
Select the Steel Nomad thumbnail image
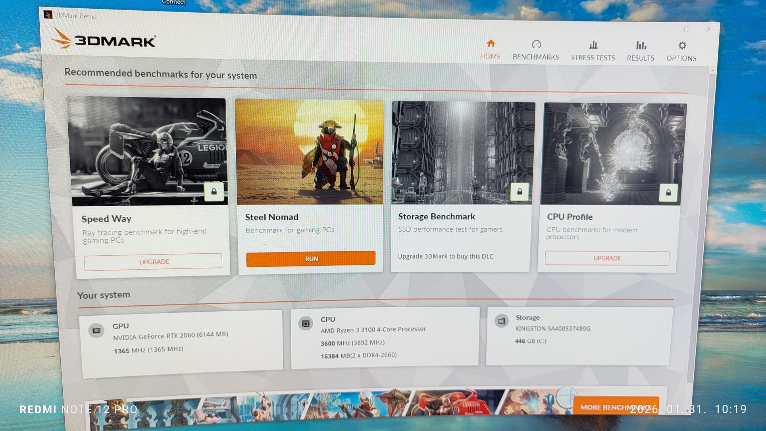pos(310,153)
